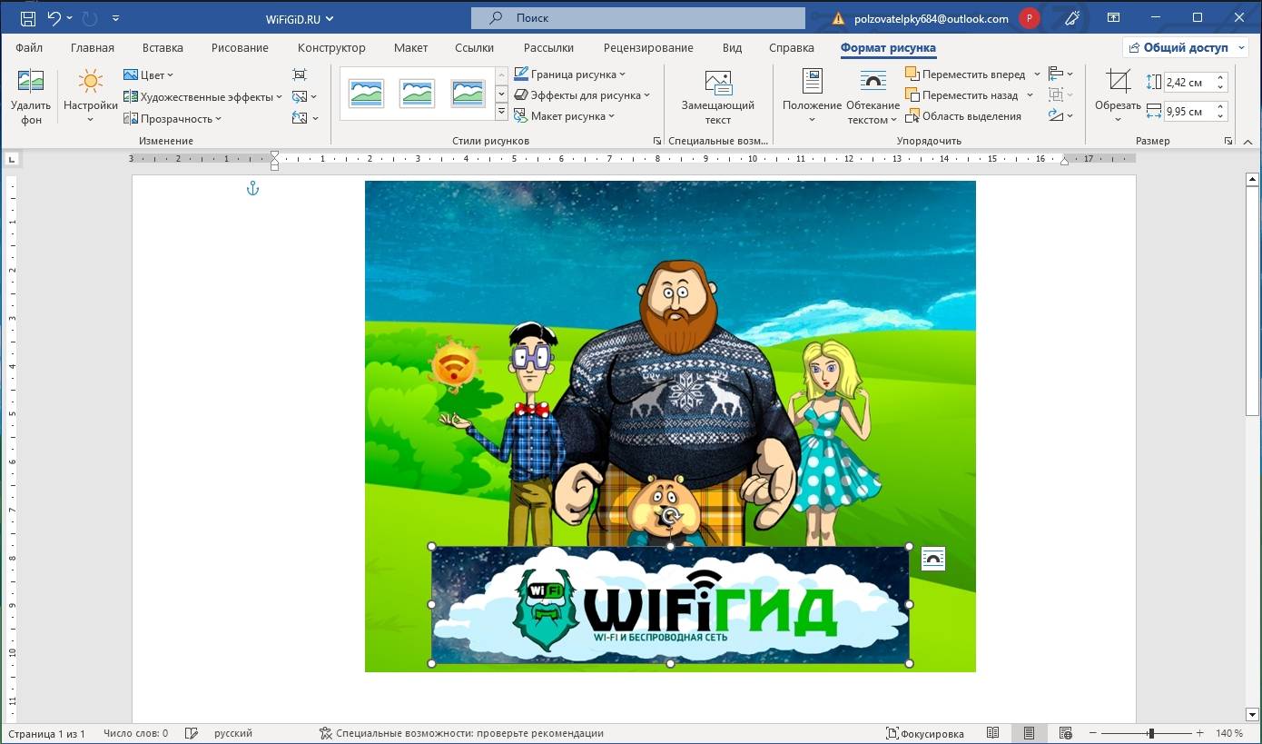Viewport: 1262px width, 744px height.
Task: Click the user account avatar
Action: [x=1029, y=18]
